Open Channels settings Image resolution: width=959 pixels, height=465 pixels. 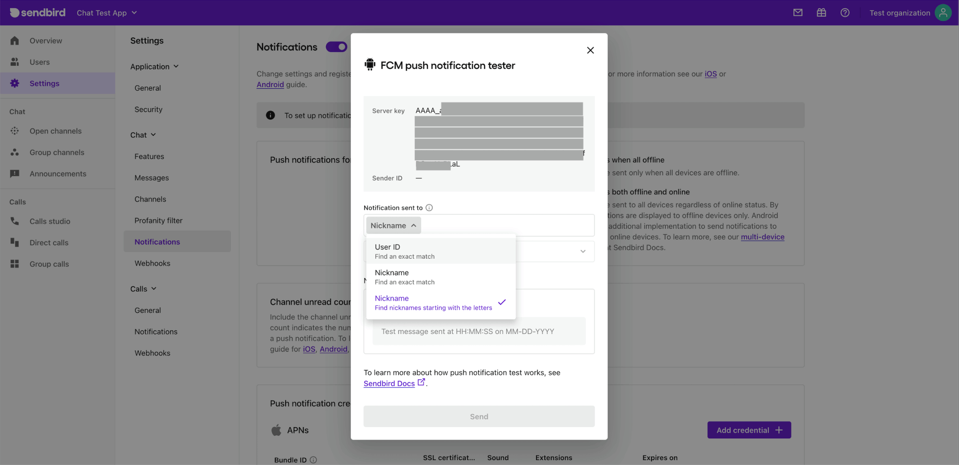coord(150,199)
